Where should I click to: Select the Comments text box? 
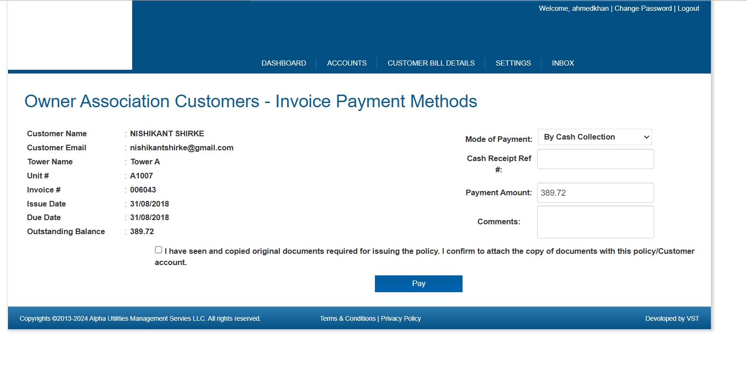[x=595, y=222]
